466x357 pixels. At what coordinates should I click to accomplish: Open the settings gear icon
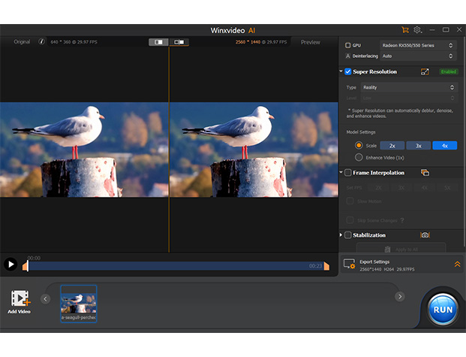pos(417,30)
